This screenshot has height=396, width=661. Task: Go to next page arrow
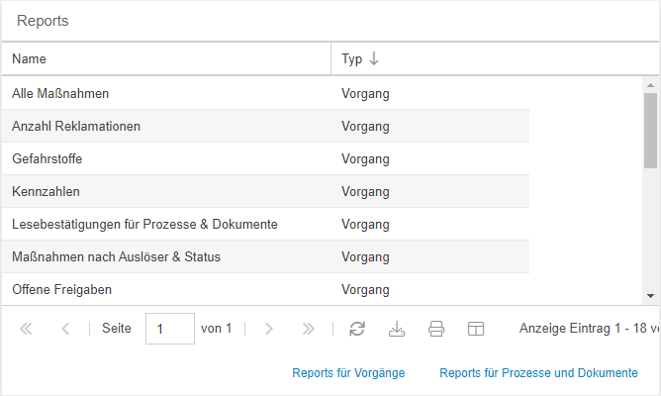pos(268,329)
